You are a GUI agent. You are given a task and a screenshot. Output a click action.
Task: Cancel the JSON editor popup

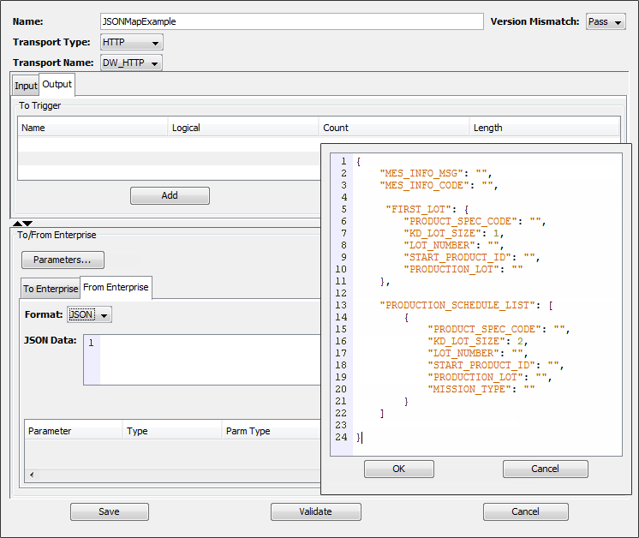[545, 469]
